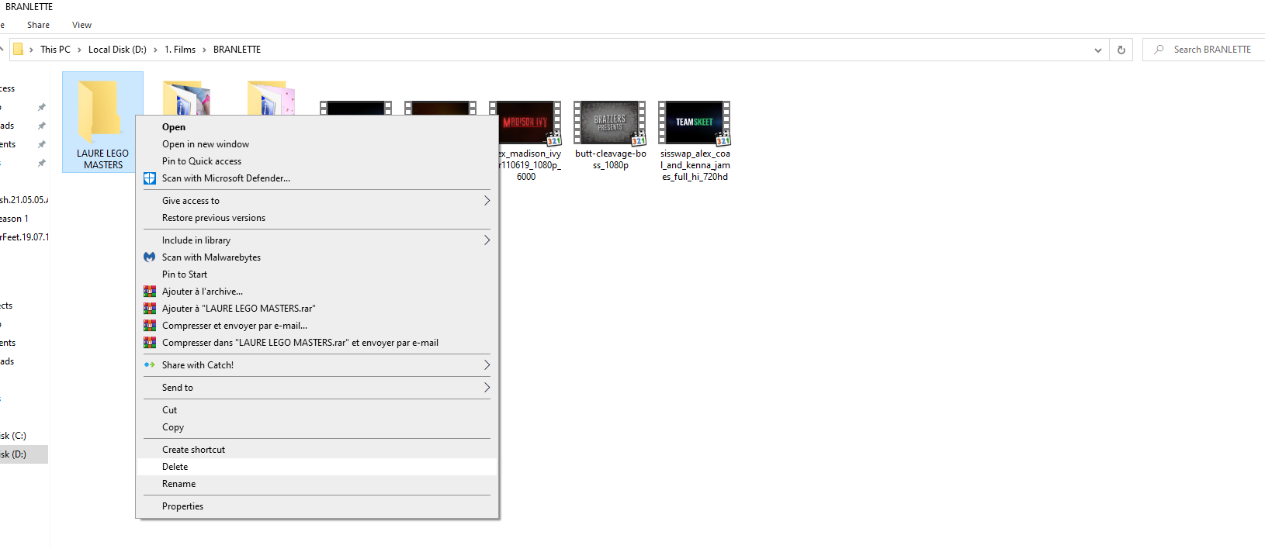Choose Rename from the context menu

tap(178, 484)
